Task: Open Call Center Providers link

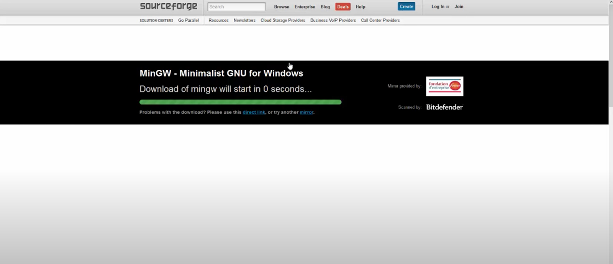Action: point(380,20)
